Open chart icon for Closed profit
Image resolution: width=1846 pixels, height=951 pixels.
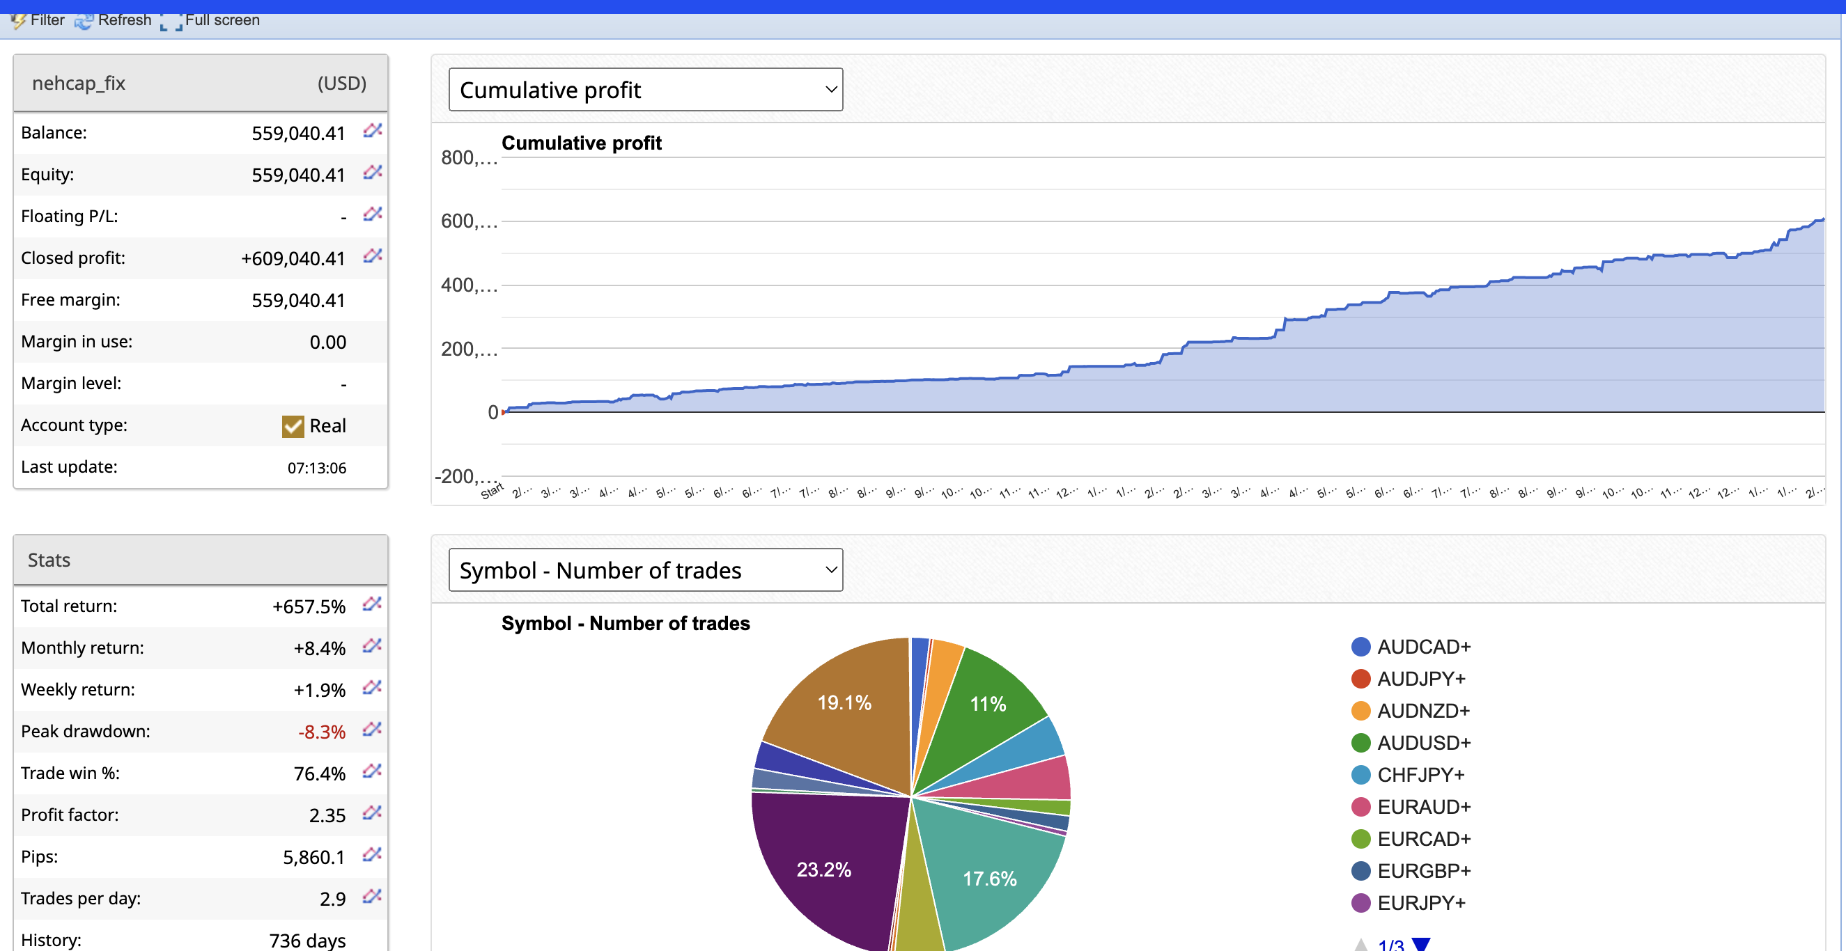(x=372, y=256)
